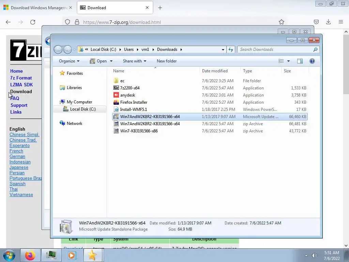Open the Organize dropdown menu
349x262 pixels.
[x=69, y=61]
